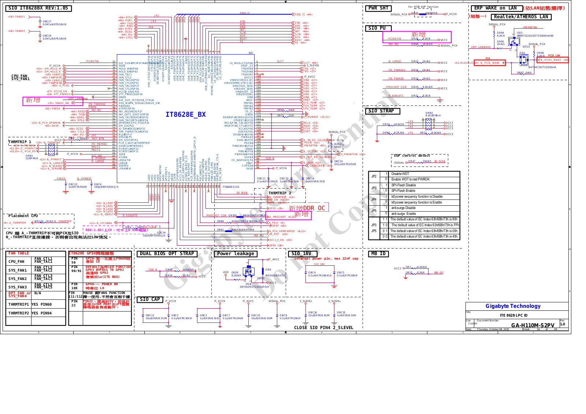Click "internal power pin, max 22nF cap" note

tap(326, 258)
